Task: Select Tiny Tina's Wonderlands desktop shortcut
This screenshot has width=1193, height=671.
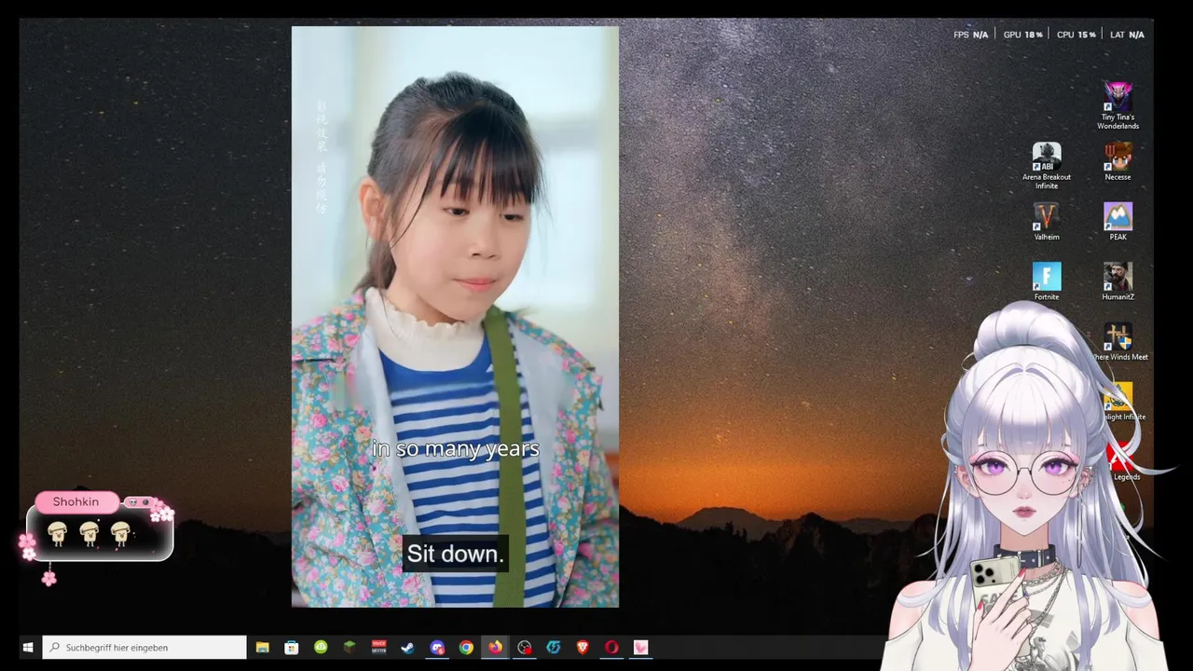Action: coord(1118,105)
